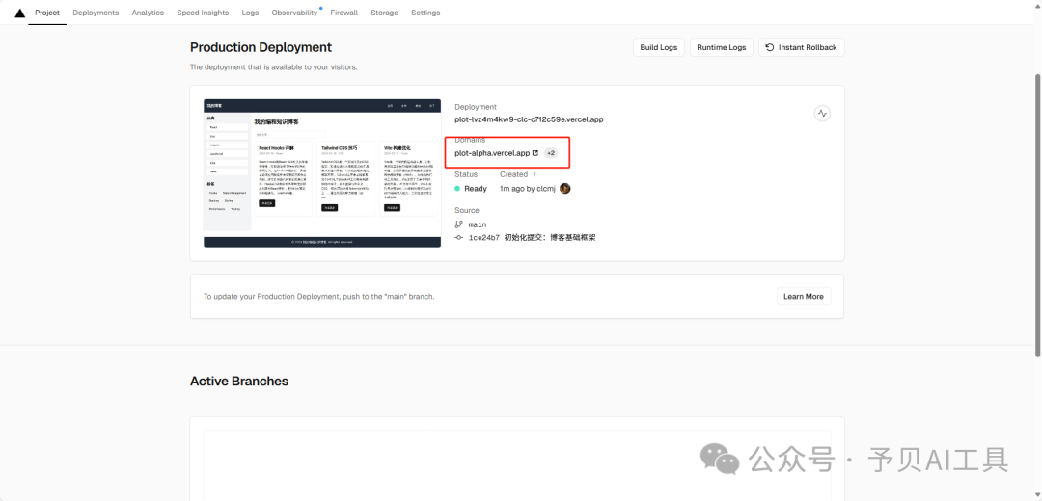Open the activity pulse icon button
Image resolution: width=1042 pixels, height=501 pixels.
pyautogui.click(x=822, y=114)
